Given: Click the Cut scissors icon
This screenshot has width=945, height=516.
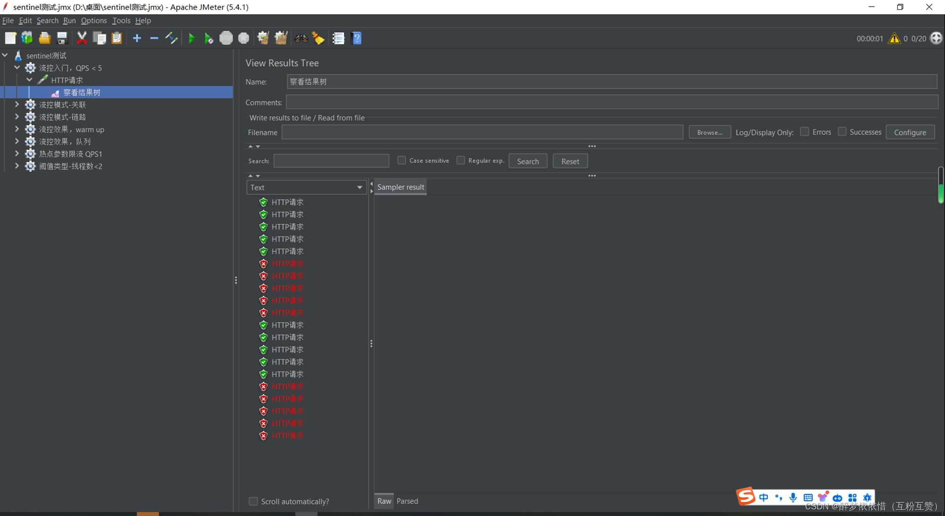Looking at the screenshot, I should pos(82,38).
